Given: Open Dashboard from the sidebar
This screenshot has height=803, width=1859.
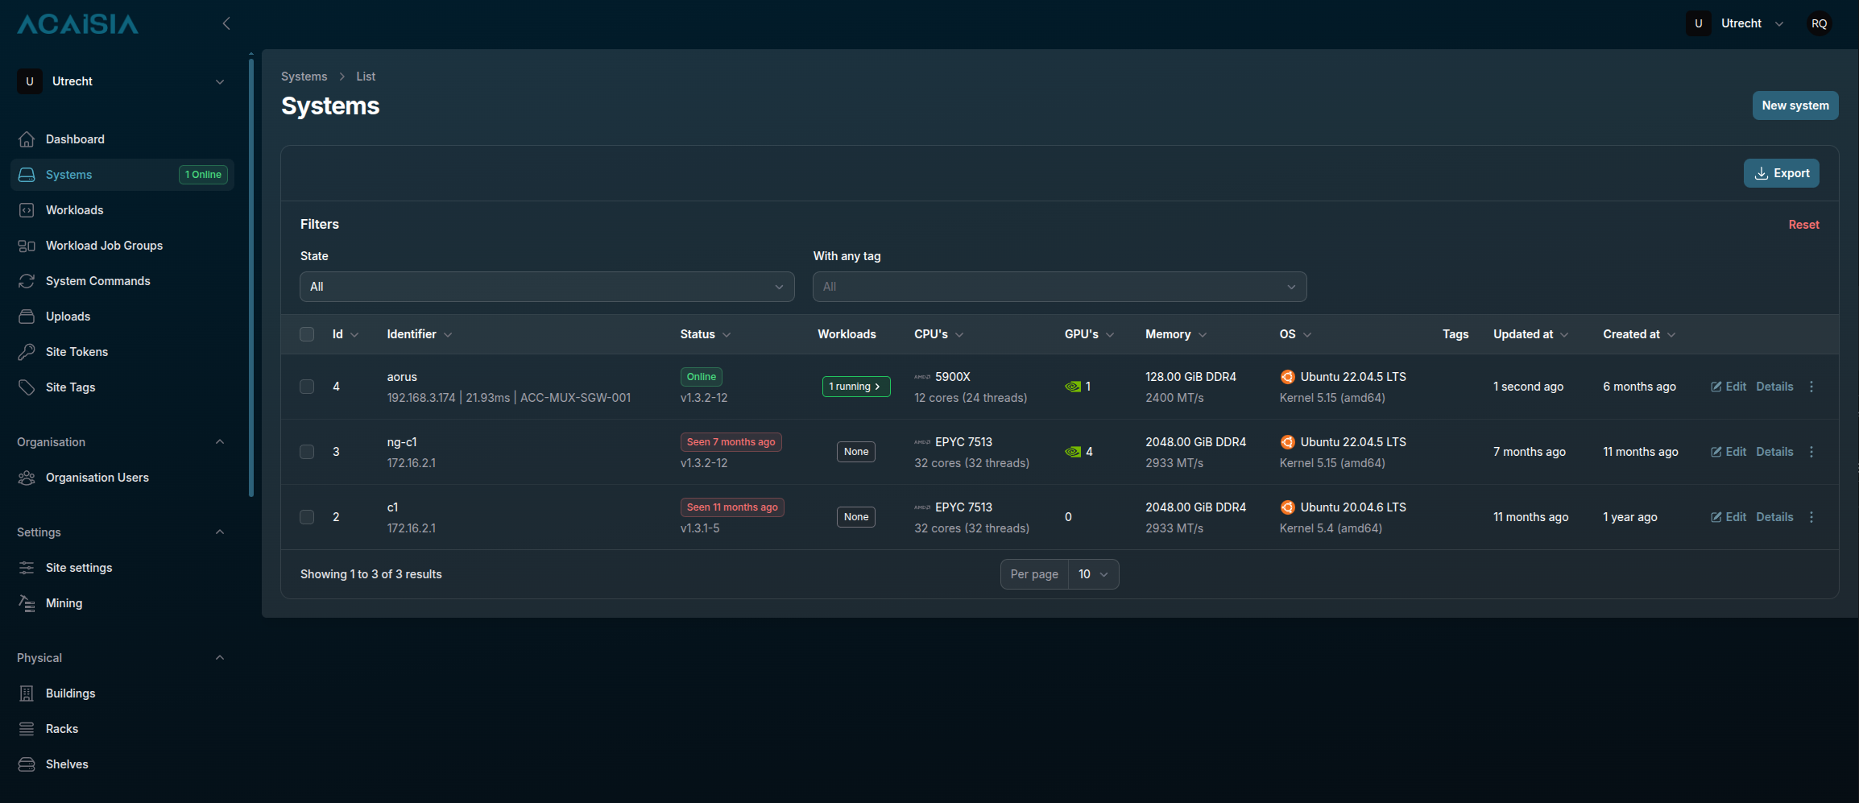Looking at the screenshot, I should coord(122,139).
